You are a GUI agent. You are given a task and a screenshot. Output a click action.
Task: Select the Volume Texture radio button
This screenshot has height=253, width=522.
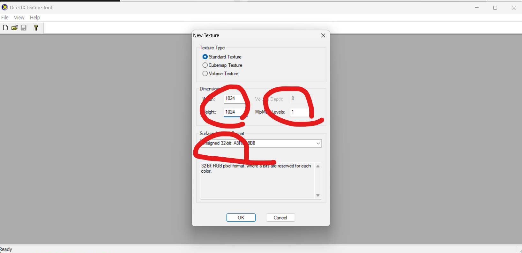coord(205,73)
